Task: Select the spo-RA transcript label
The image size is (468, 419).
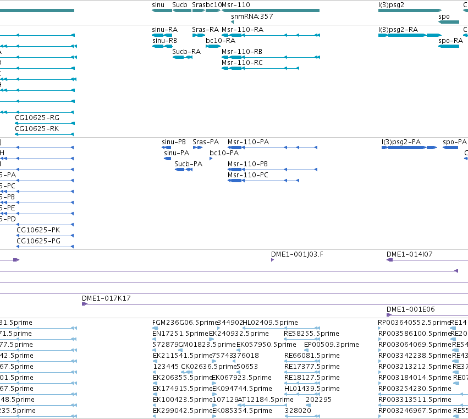Action: (x=451, y=41)
